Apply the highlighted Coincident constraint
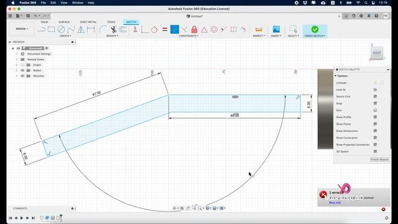Image resolution: width=398 pixels, height=224 pixels. (x=175, y=29)
